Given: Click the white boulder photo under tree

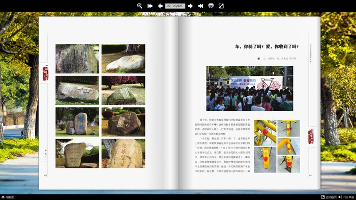Looking at the screenshot, I should tap(123, 59).
